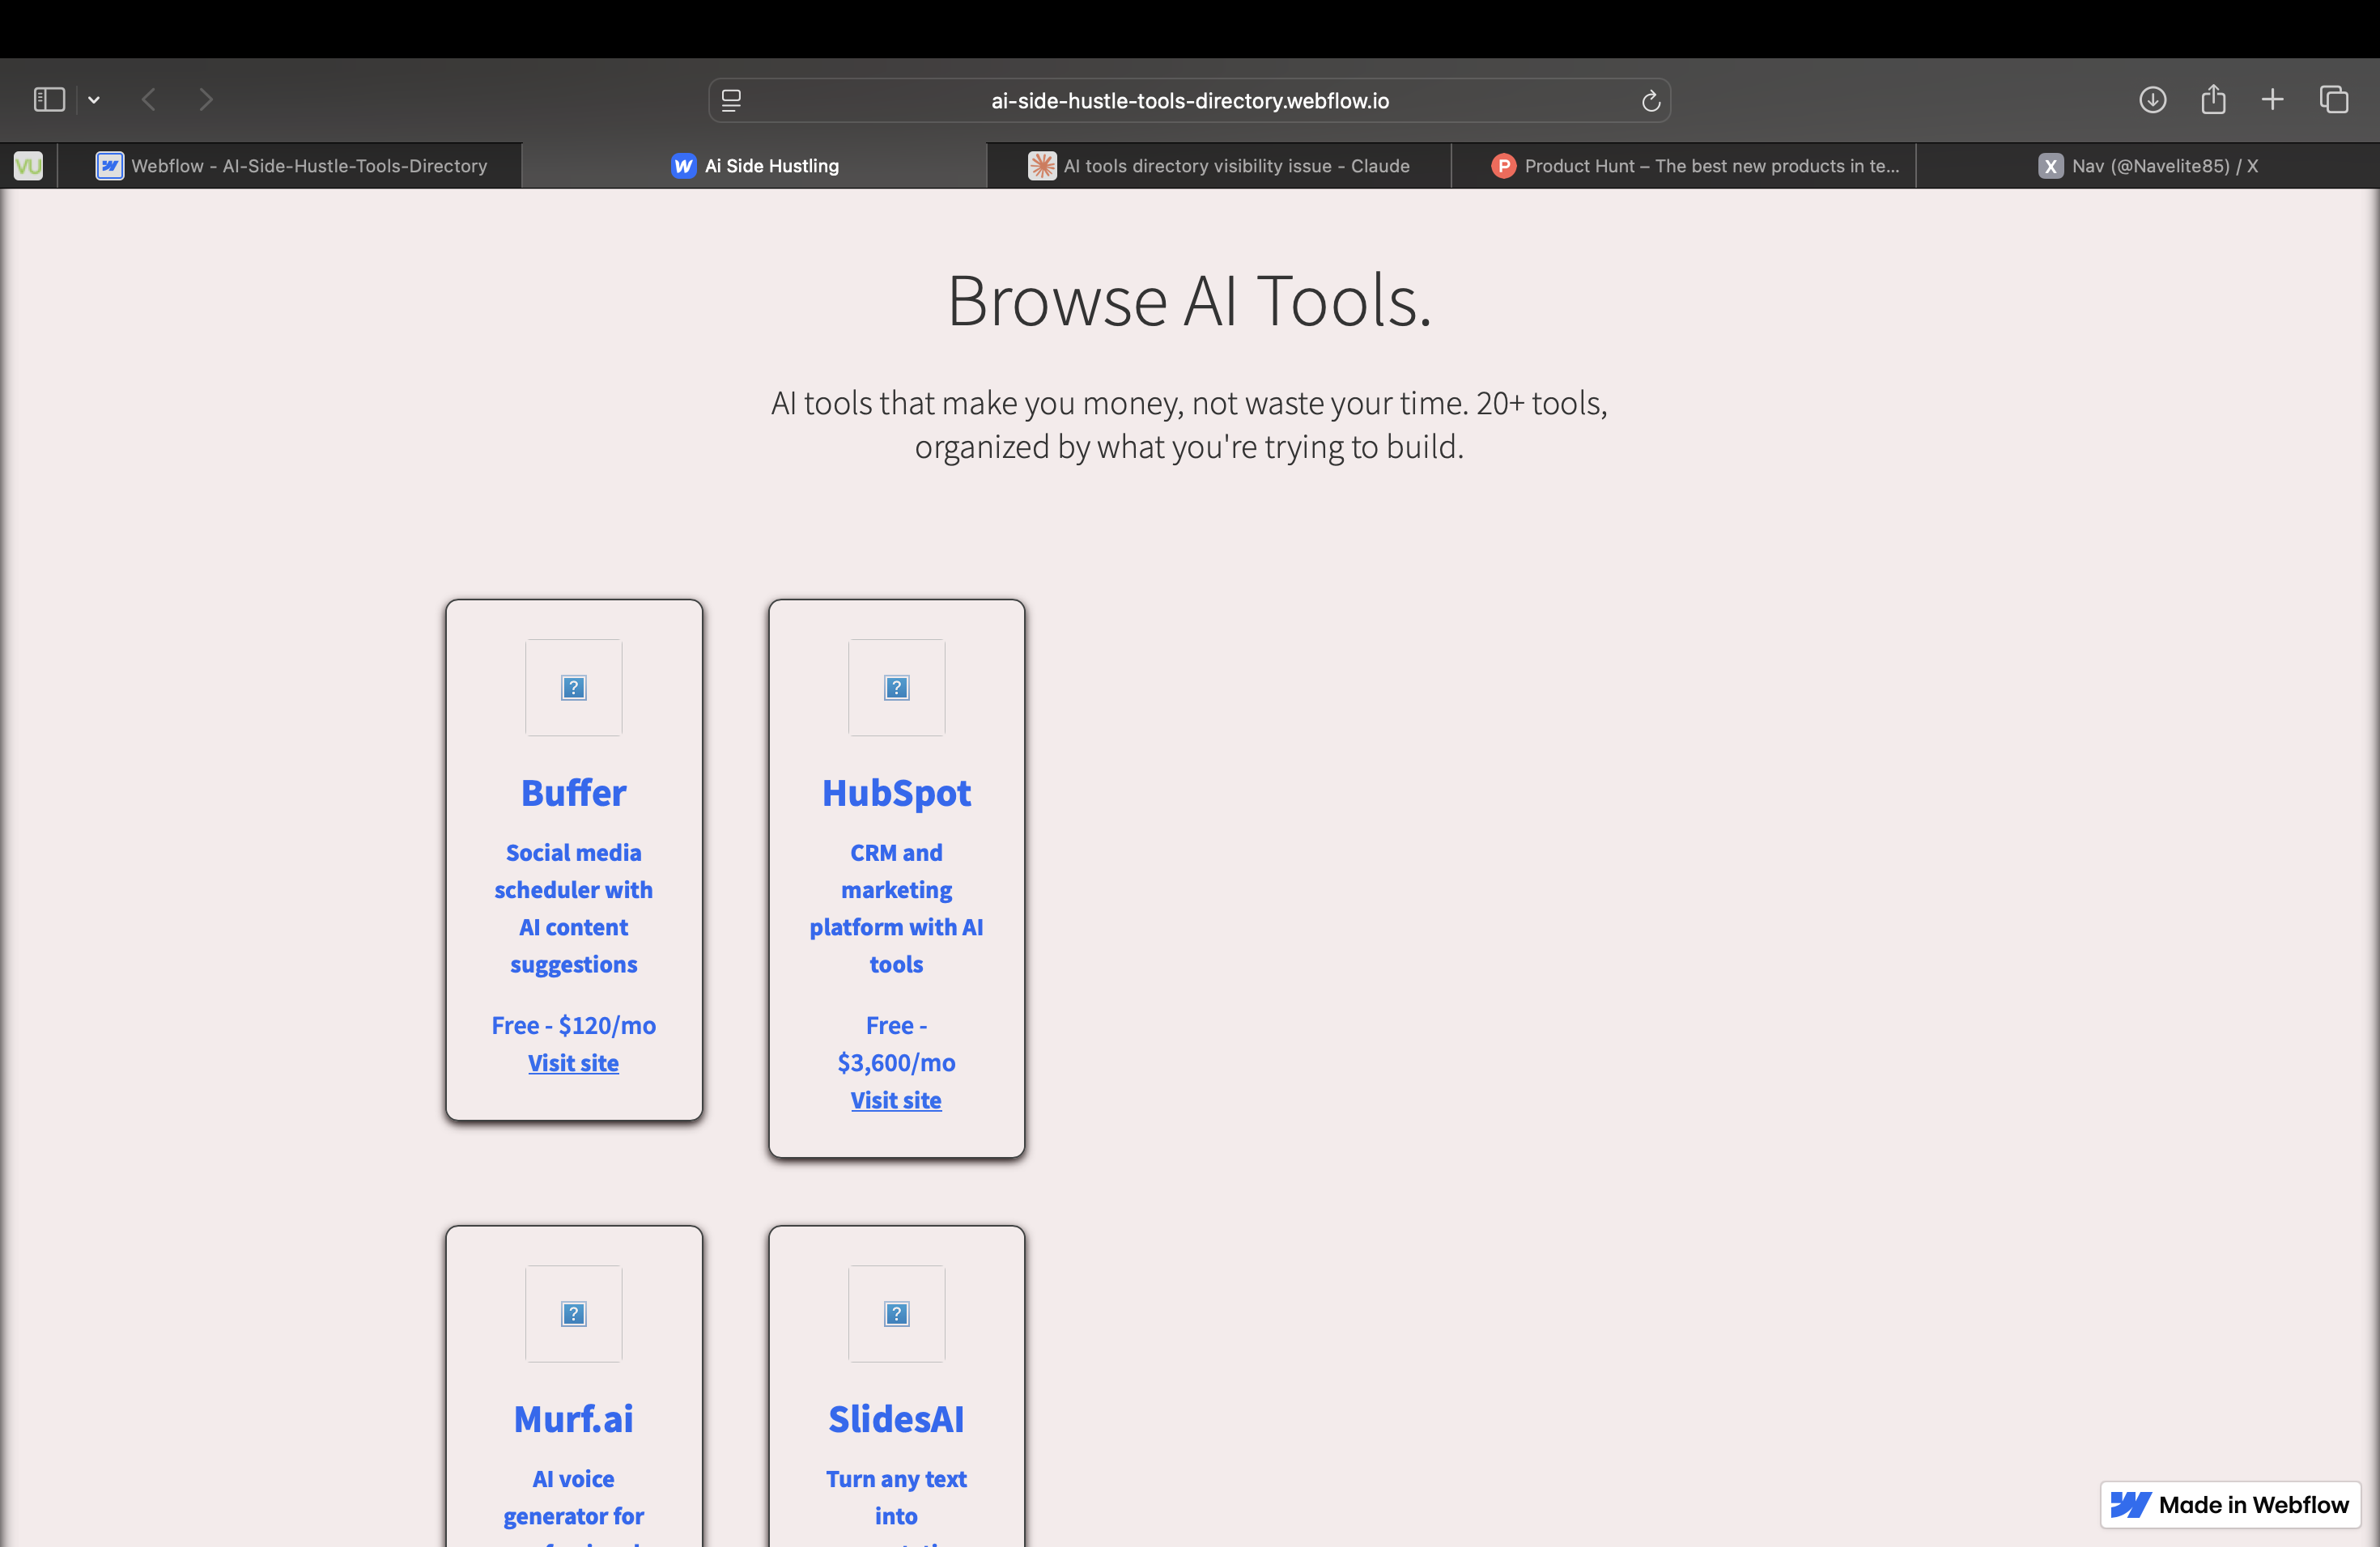Show the tab overview icon
The image size is (2380, 1547).
click(2333, 100)
